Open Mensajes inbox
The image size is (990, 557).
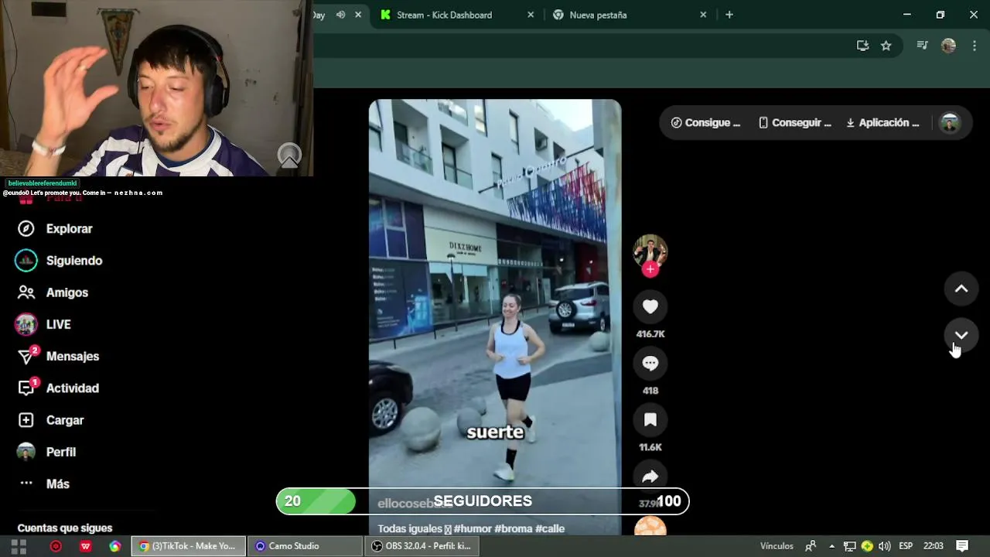[x=58, y=356]
